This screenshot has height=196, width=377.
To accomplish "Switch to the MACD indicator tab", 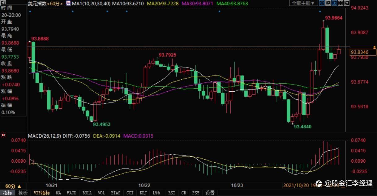I will [71, 193].
